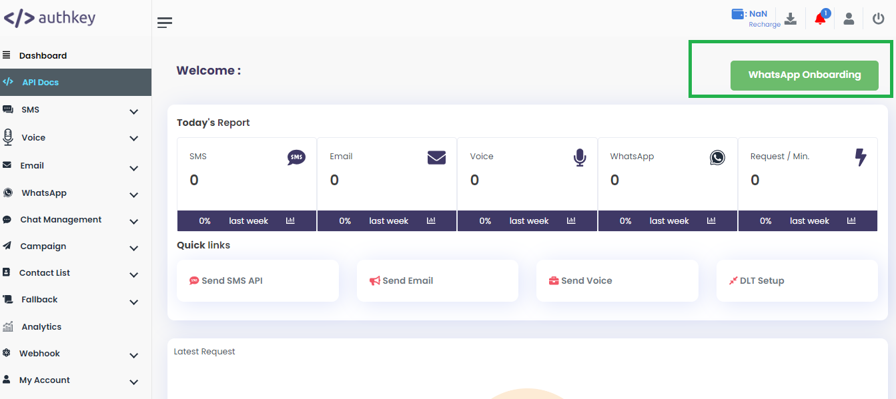The height and width of the screenshot is (399, 896).
Task: Open the Send Voice quick link
Action: point(617,280)
